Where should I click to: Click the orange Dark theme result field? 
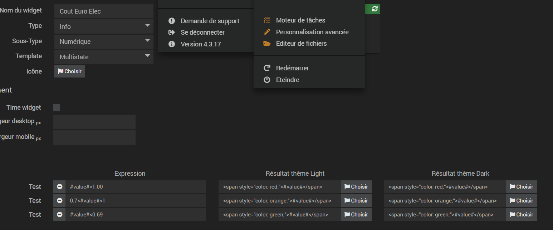445,201
